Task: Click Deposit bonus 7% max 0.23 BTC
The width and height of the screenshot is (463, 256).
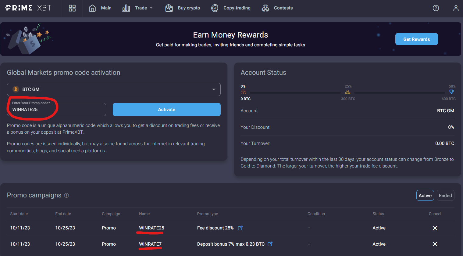Action: tap(231, 244)
